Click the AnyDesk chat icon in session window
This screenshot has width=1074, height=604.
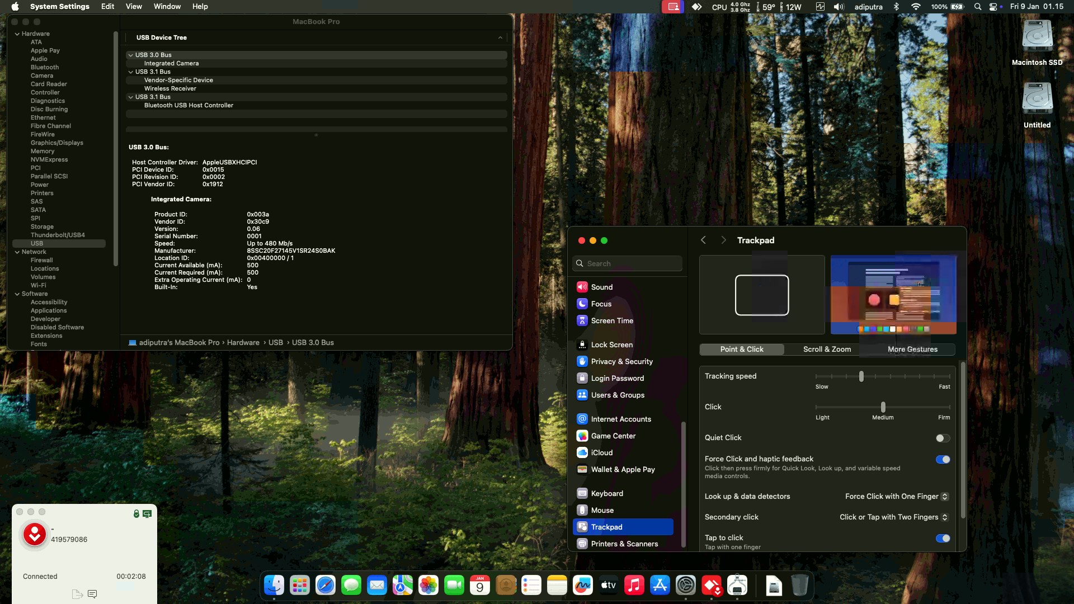[x=92, y=594]
